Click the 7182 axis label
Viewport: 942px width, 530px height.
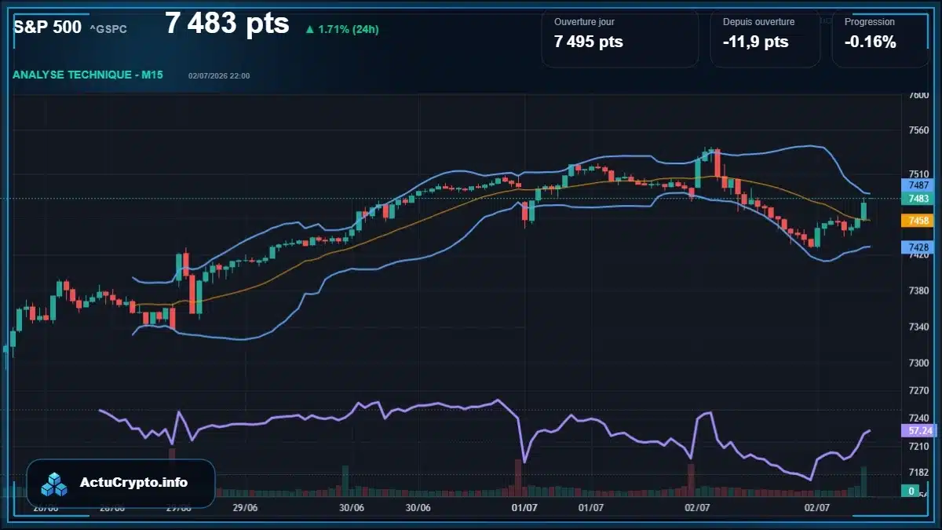click(918, 473)
